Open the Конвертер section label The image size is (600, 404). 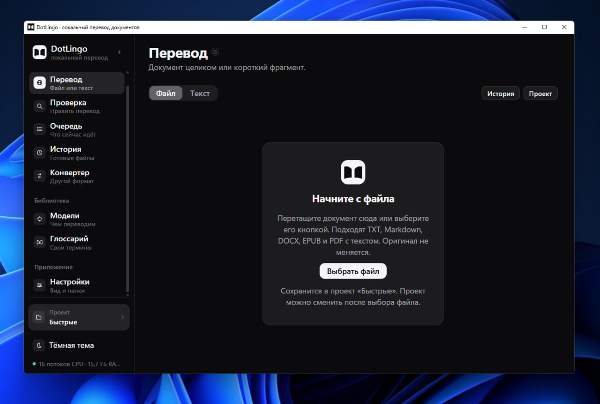(69, 172)
